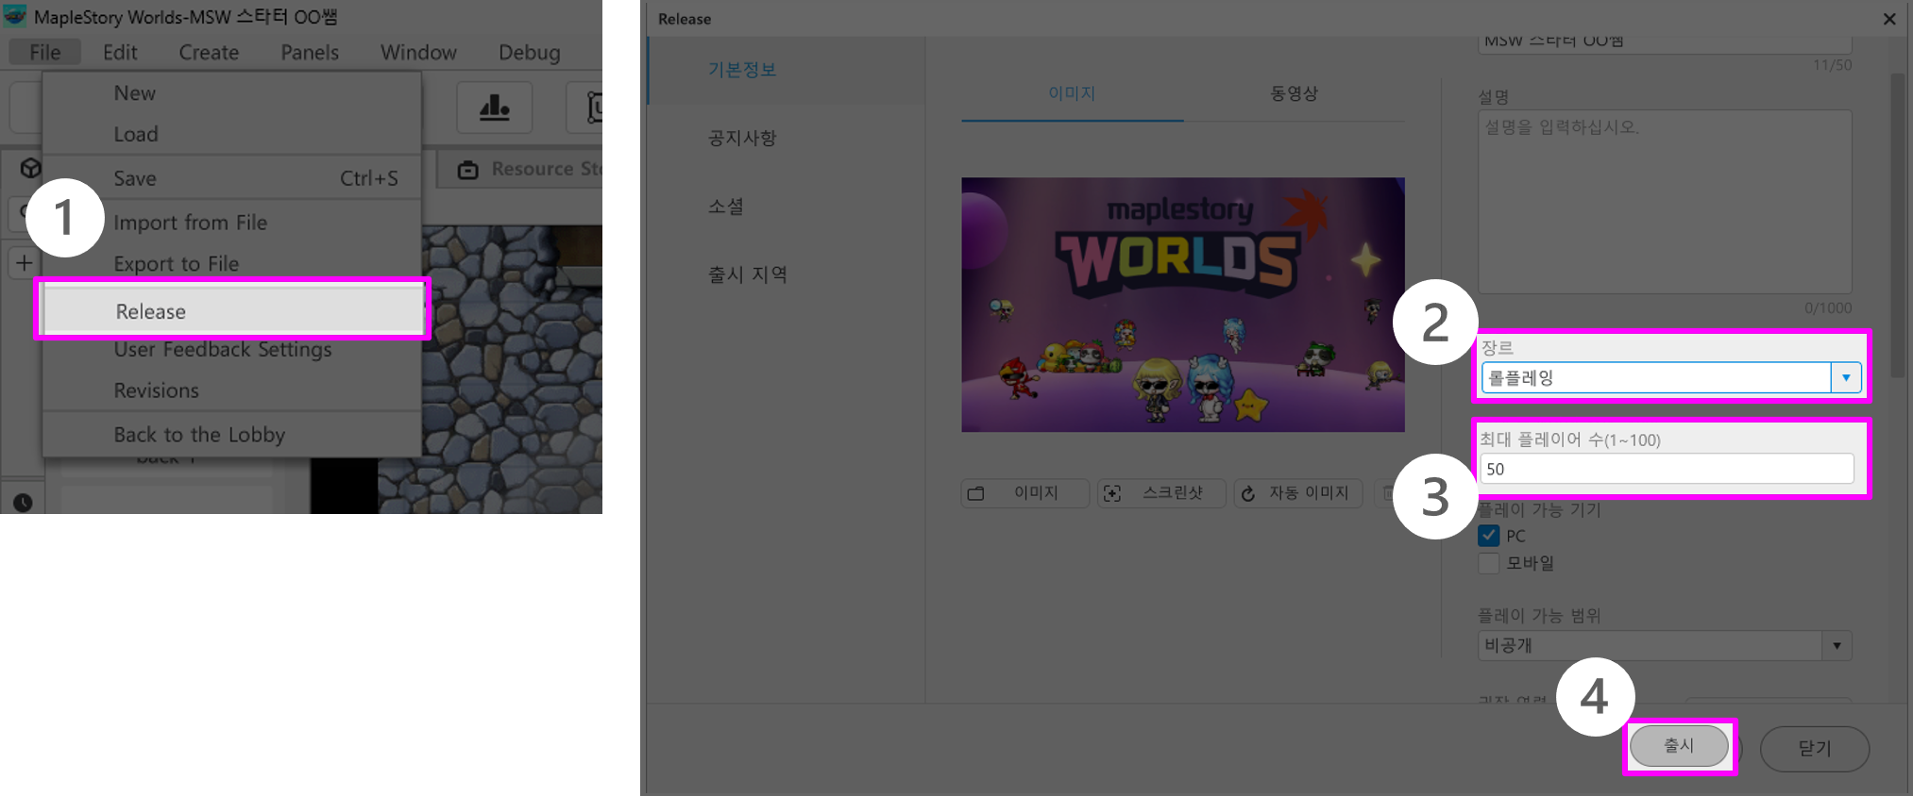This screenshot has width=1913, height=796.
Task: Click the plus add icon in left panel
Action: click(24, 263)
